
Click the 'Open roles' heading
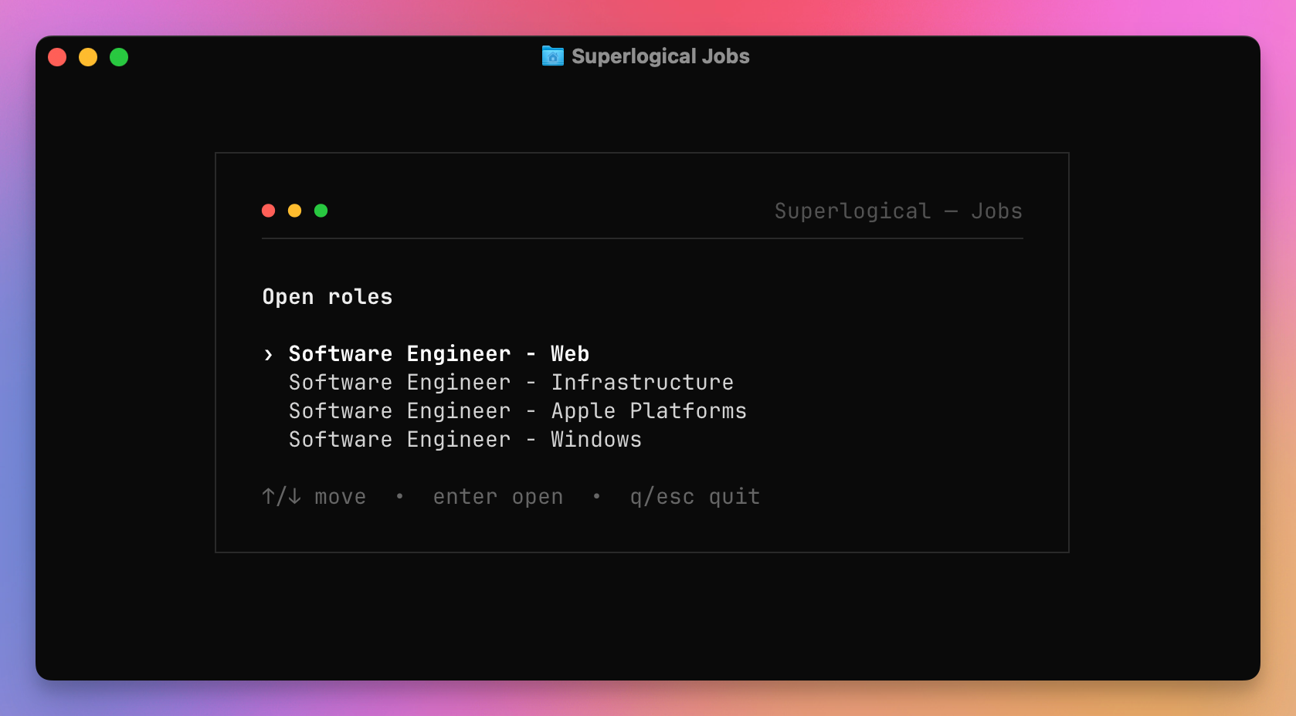pyautogui.click(x=327, y=297)
